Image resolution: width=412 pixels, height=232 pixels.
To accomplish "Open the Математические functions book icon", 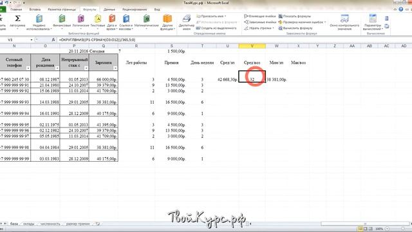I will tap(146, 19).
